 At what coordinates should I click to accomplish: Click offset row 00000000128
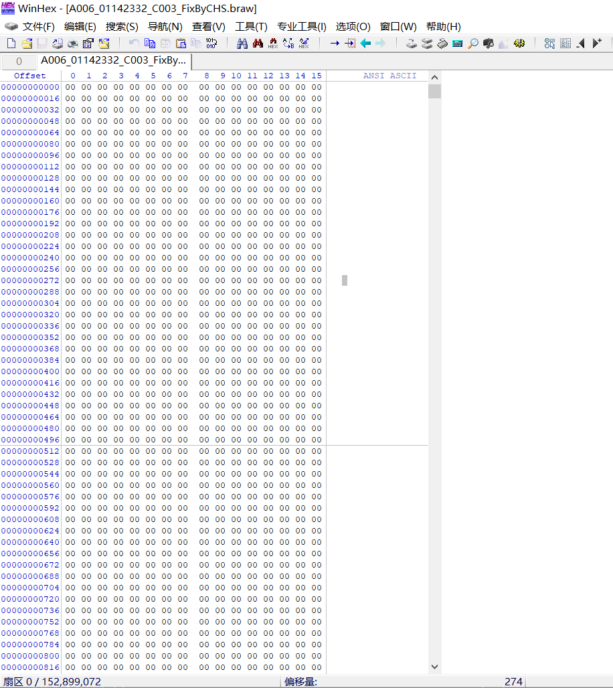(x=30, y=178)
